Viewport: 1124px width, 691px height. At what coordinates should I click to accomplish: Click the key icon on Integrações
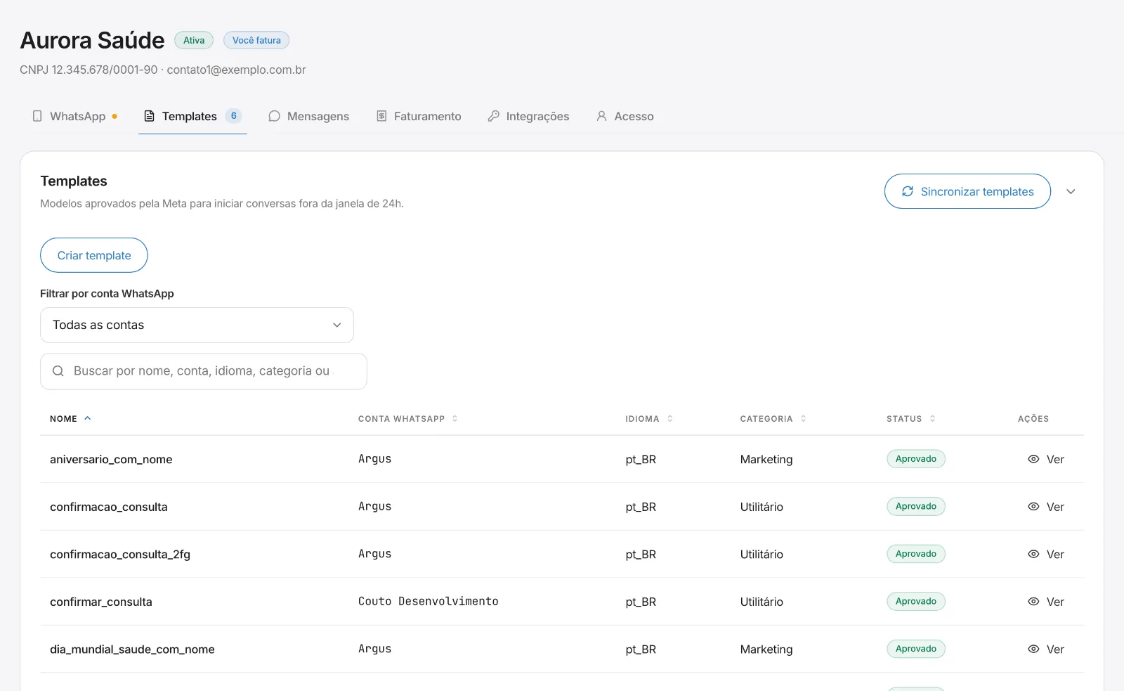[494, 116]
